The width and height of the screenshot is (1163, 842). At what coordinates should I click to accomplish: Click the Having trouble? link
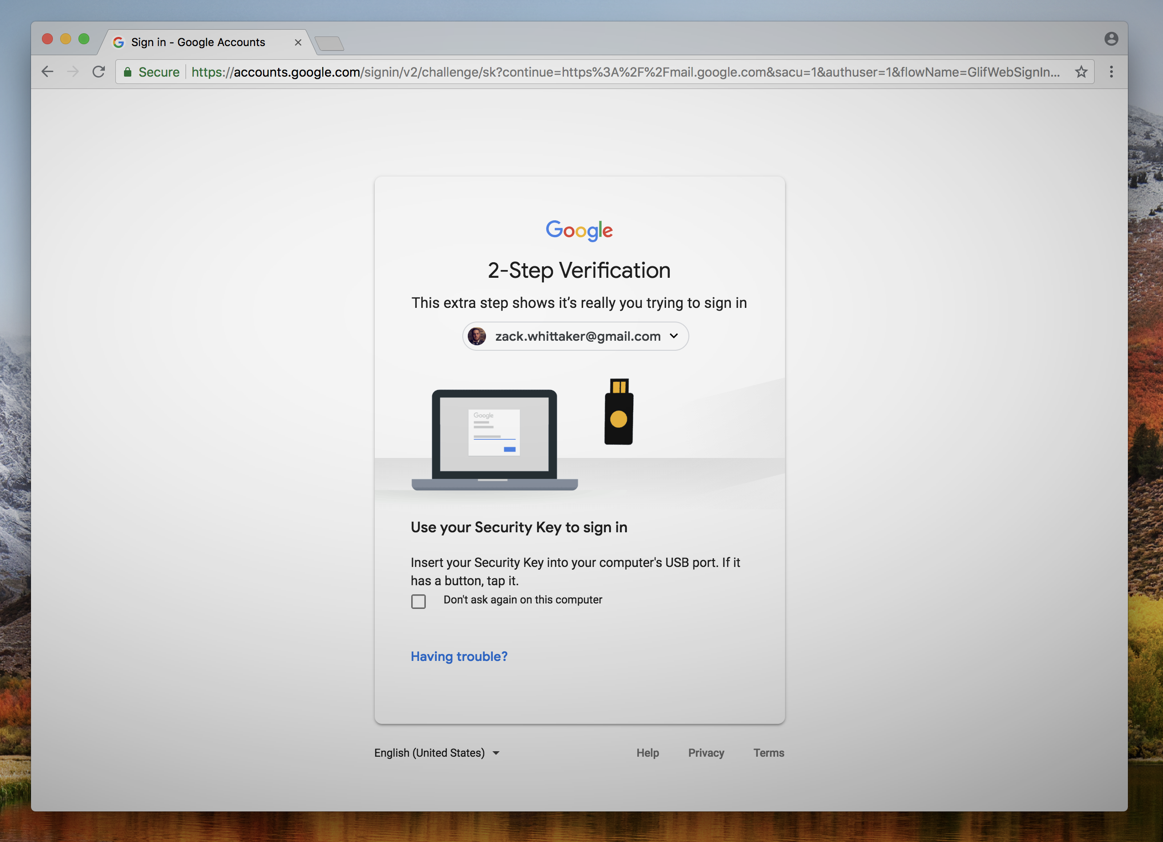[459, 656]
